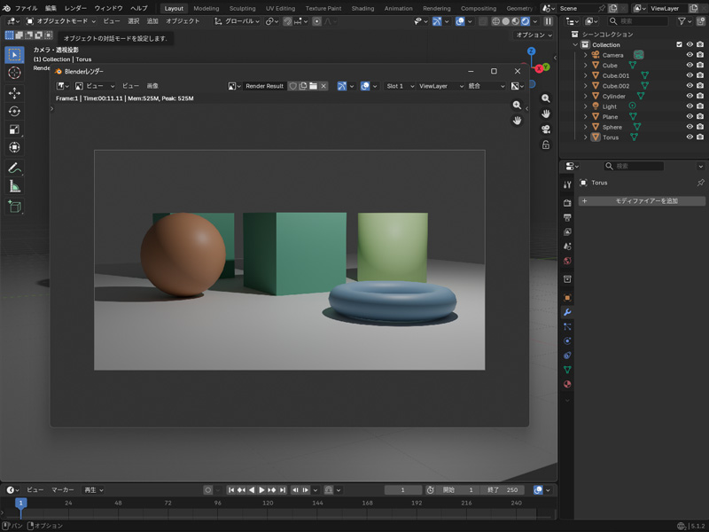Expand the Torus item in outliner

pyautogui.click(x=586, y=137)
